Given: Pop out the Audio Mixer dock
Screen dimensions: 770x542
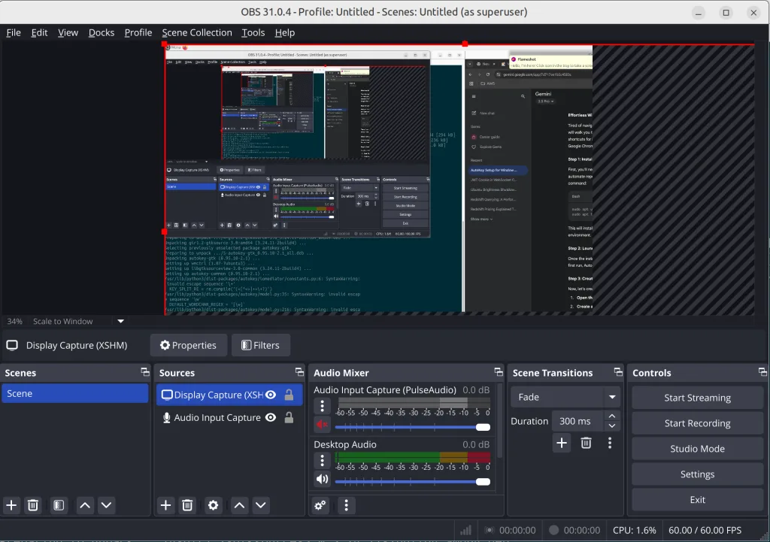Looking at the screenshot, I should 499,372.
